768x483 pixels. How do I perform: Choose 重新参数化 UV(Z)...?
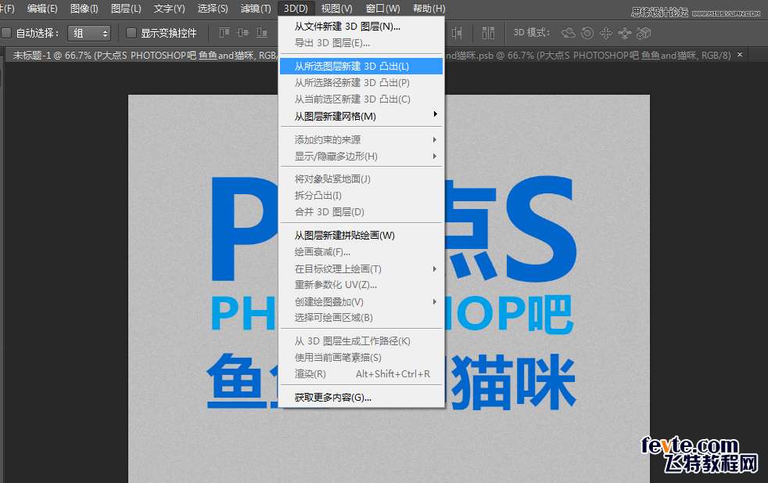tap(361, 285)
